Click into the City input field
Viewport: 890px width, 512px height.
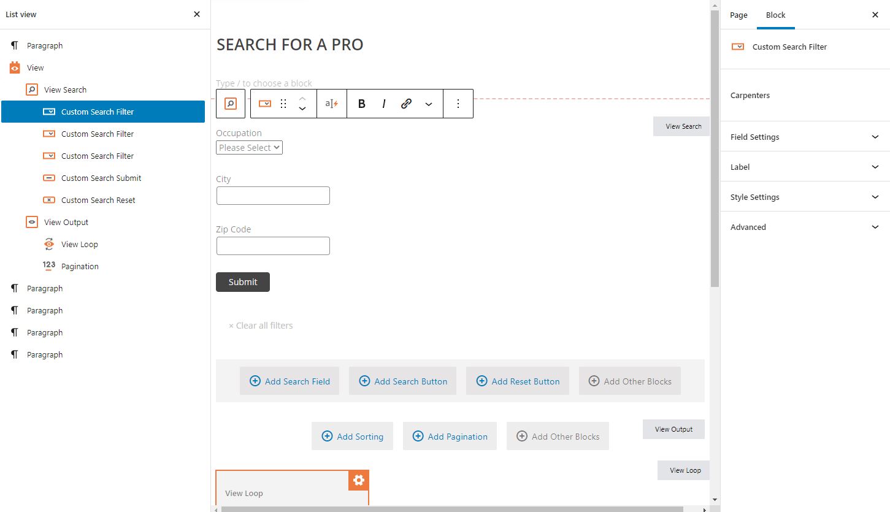coord(273,196)
